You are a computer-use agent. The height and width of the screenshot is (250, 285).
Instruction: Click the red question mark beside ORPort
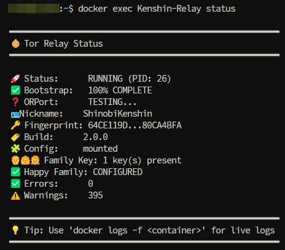[15, 102]
